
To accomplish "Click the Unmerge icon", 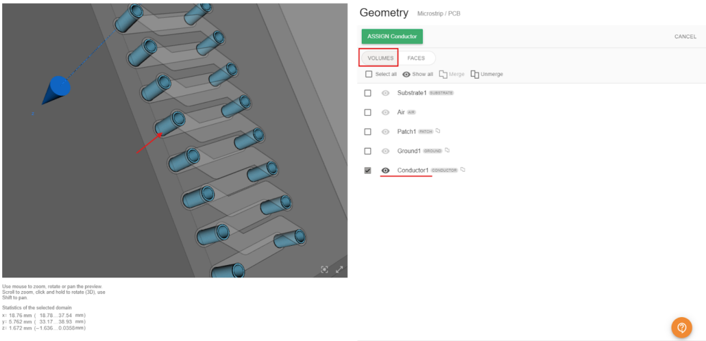I will [x=475, y=74].
